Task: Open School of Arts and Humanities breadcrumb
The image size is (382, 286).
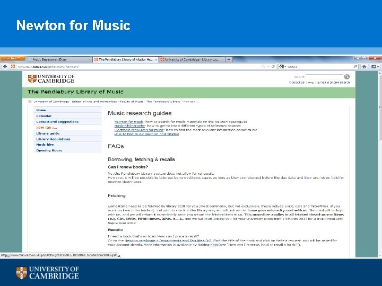Action: pyautogui.click(x=94, y=102)
